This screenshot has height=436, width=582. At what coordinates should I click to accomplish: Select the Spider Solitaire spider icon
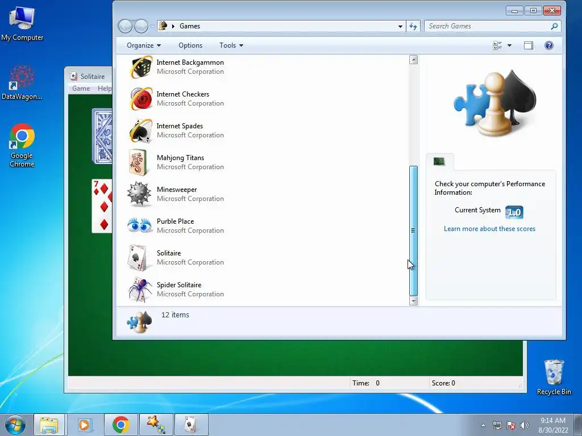pos(140,289)
